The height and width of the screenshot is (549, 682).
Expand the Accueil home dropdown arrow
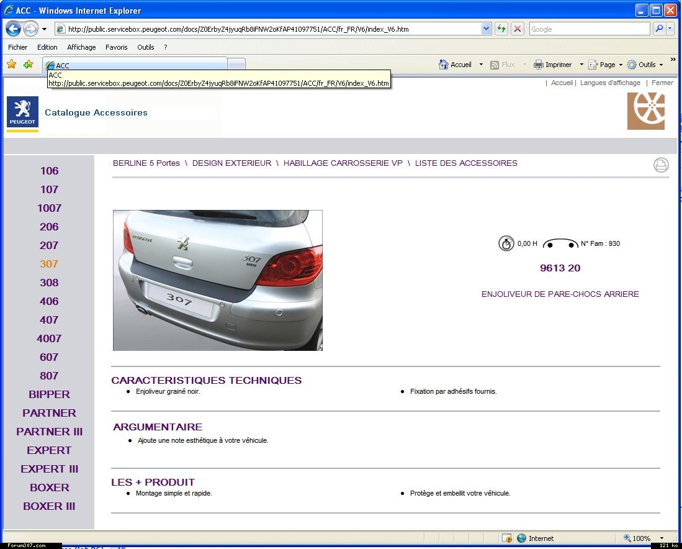[x=481, y=65]
